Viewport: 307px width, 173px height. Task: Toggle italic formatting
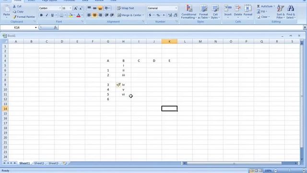pyautogui.click(x=47, y=15)
